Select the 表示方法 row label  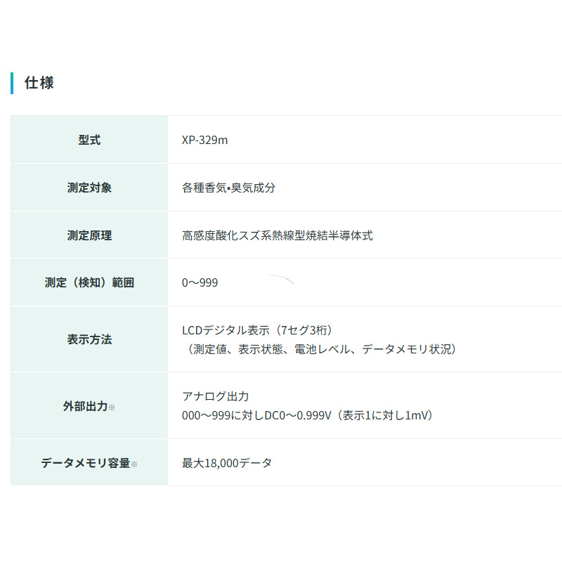(89, 339)
